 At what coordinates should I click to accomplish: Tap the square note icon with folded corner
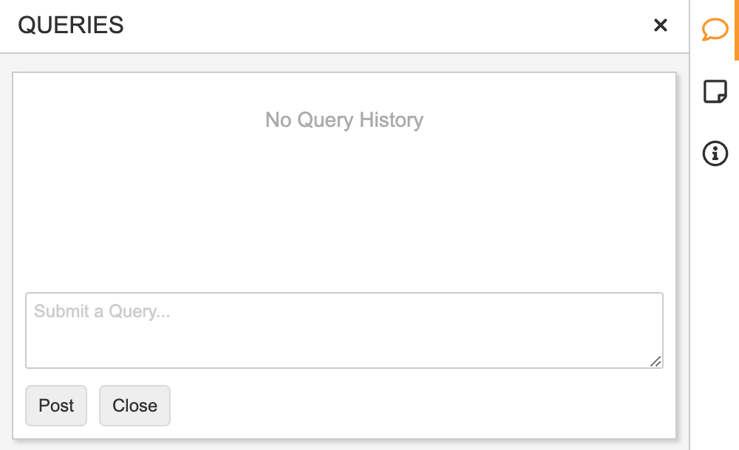(x=715, y=92)
